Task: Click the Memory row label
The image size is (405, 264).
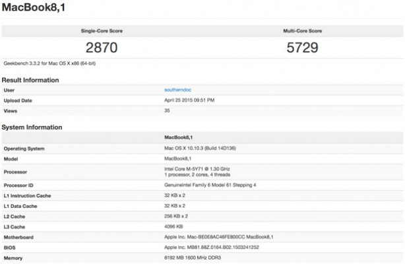Action: pos(13,258)
